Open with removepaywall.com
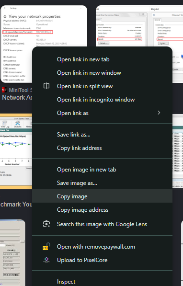This screenshot has height=286, width=183. tap(102, 247)
